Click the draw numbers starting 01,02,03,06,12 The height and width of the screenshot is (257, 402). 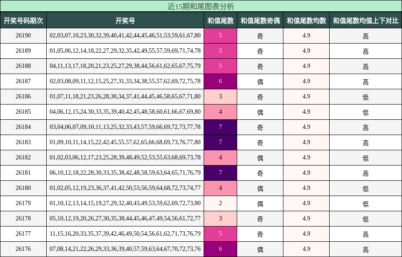pyautogui.click(x=125, y=157)
